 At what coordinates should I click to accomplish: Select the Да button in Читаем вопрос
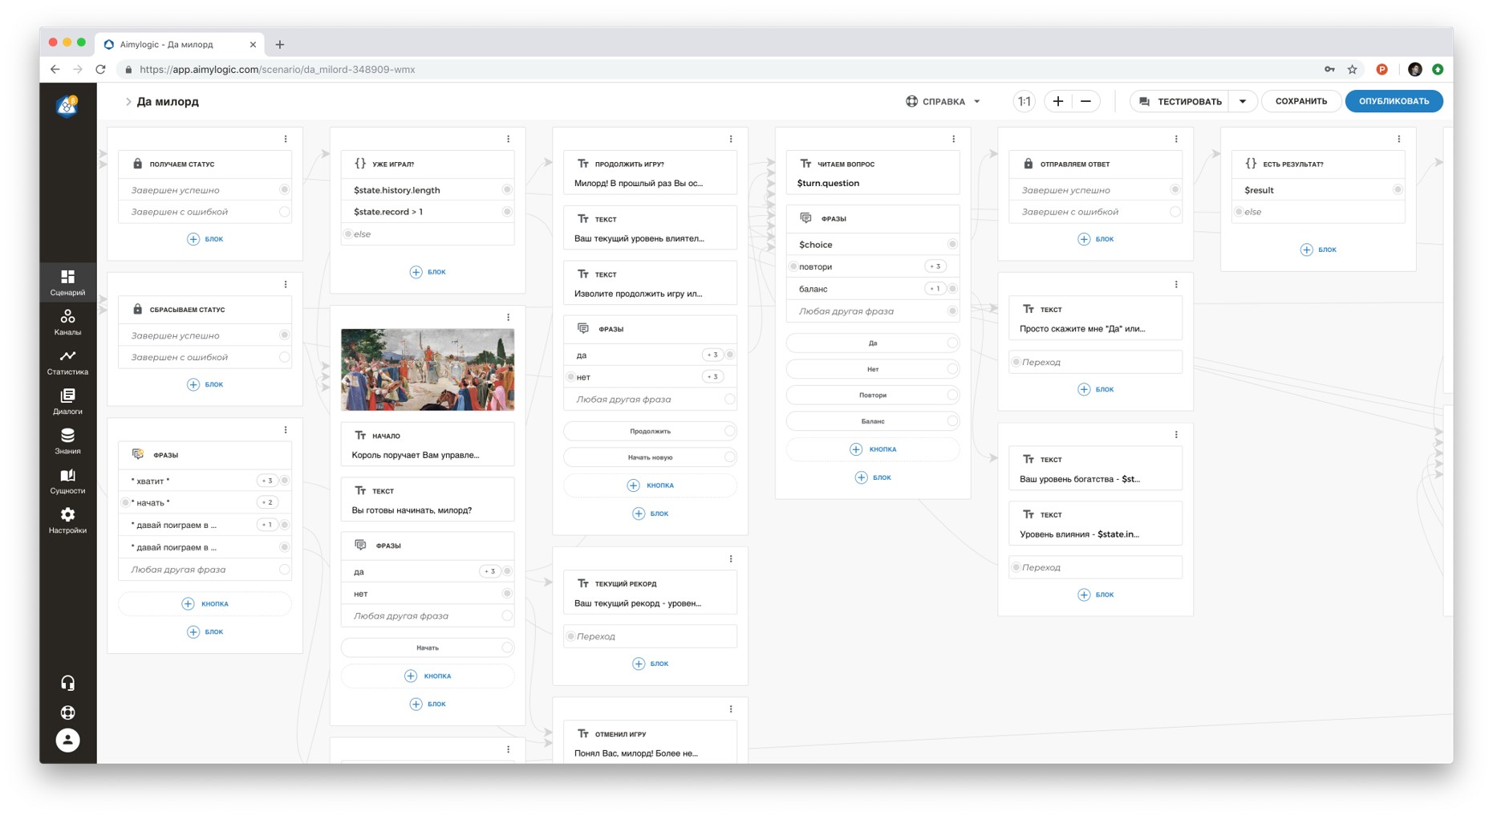pos(873,343)
